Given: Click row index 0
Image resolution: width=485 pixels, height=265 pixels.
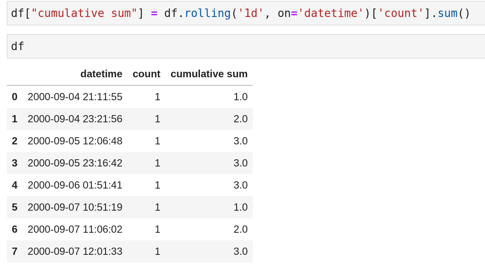Looking at the screenshot, I should [x=14, y=97].
